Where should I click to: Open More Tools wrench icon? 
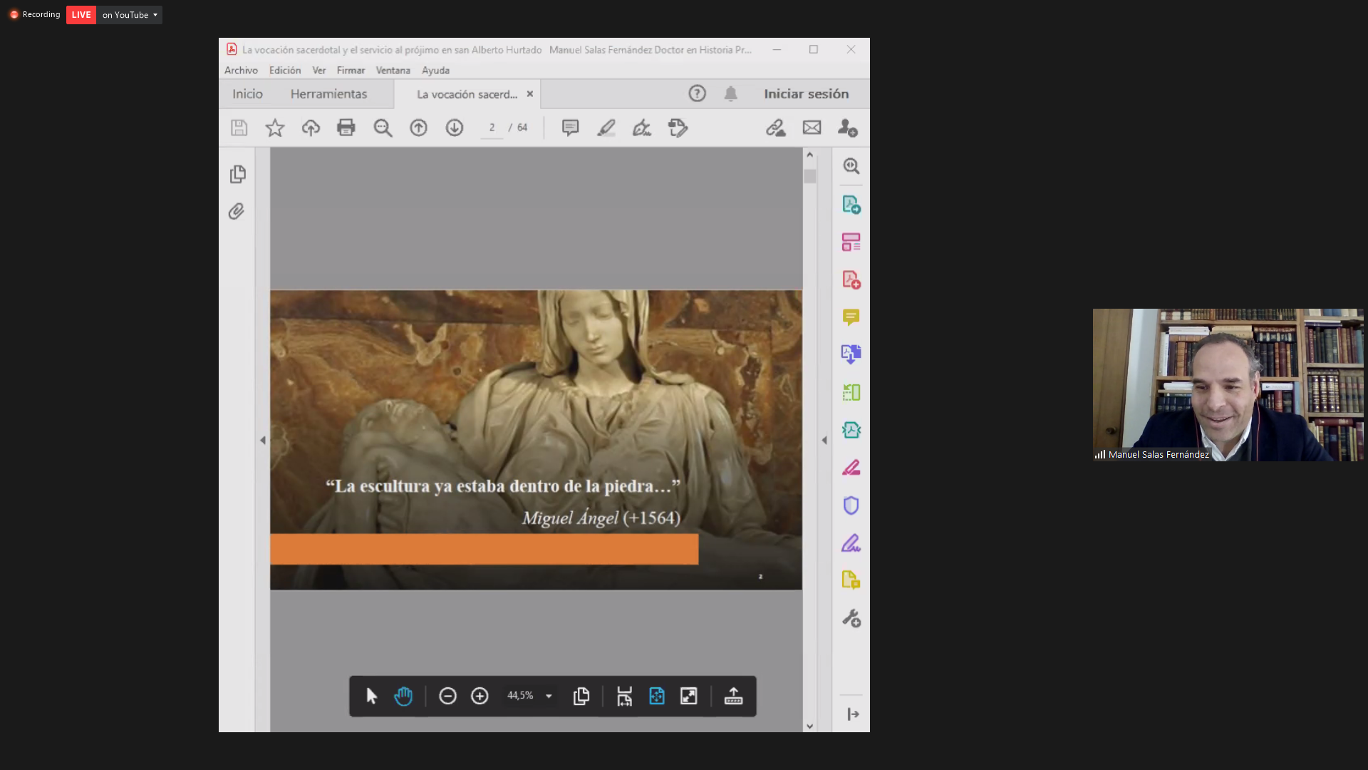(x=851, y=618)
